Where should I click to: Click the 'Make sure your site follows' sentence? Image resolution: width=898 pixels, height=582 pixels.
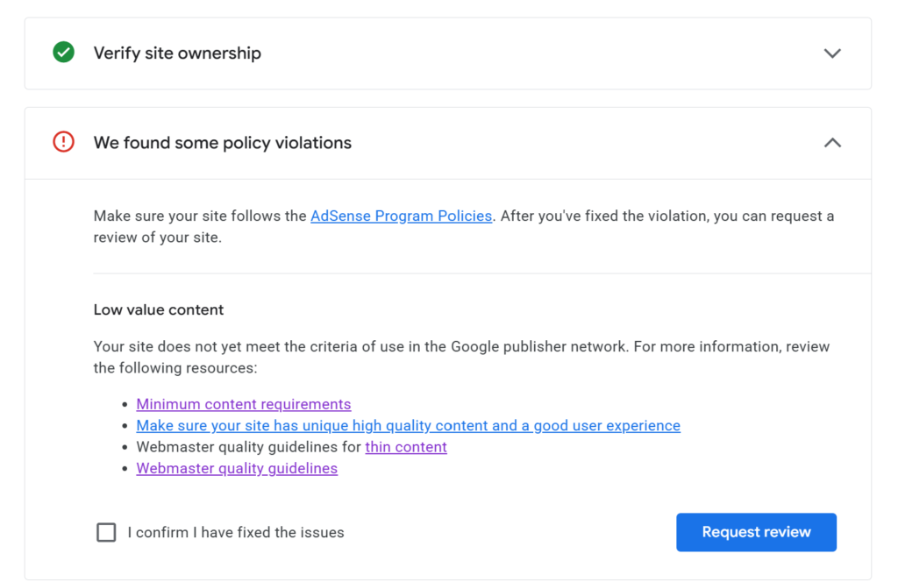200,216
